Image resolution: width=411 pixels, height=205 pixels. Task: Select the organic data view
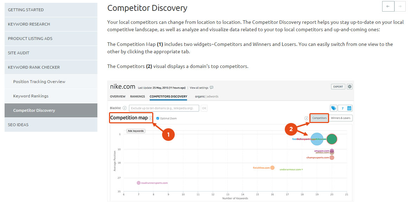tap(198, 96)
